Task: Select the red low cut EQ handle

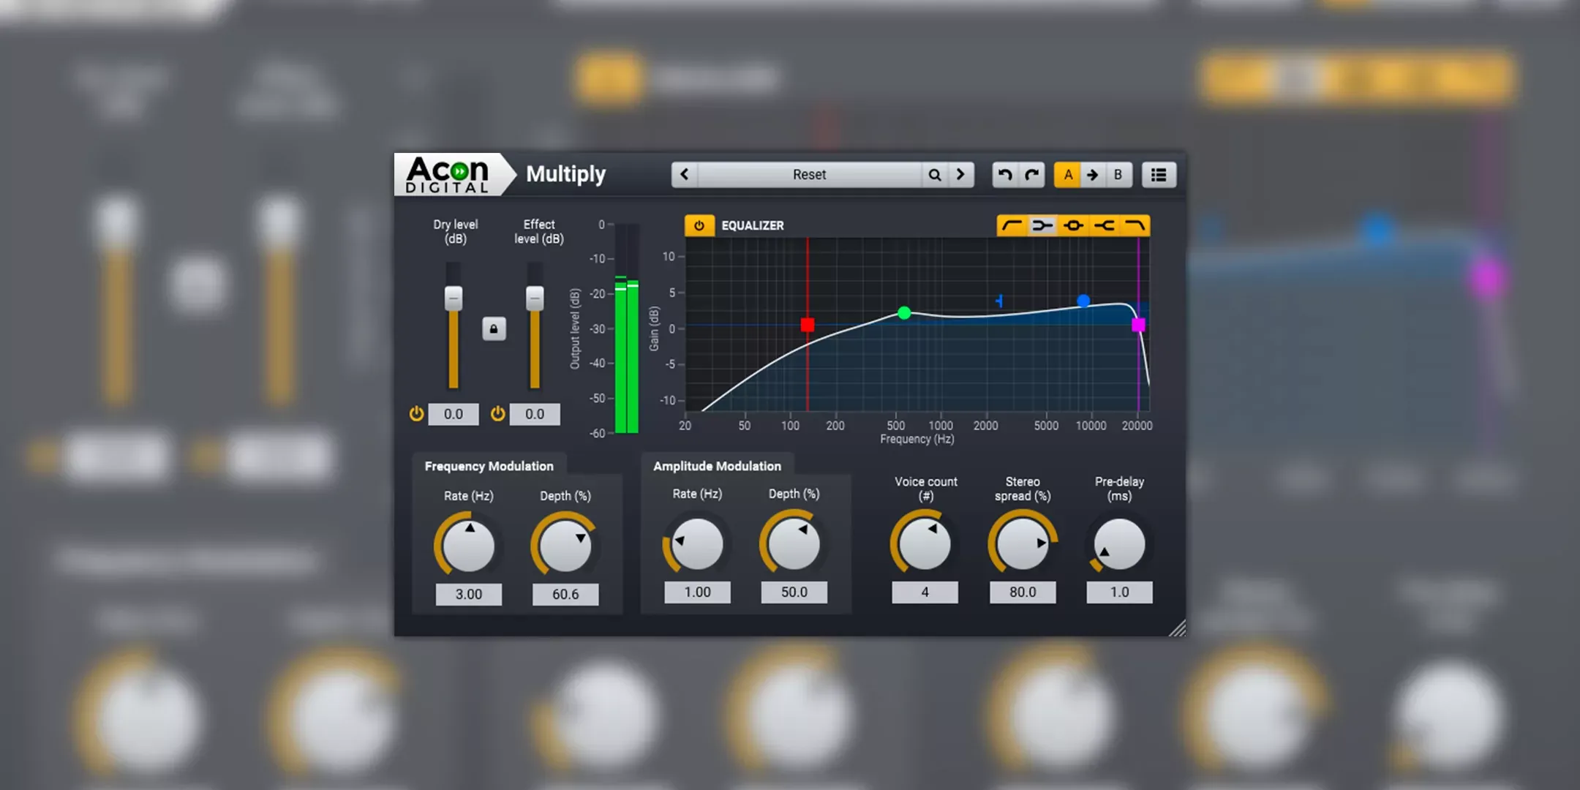Action: [808, 325]
